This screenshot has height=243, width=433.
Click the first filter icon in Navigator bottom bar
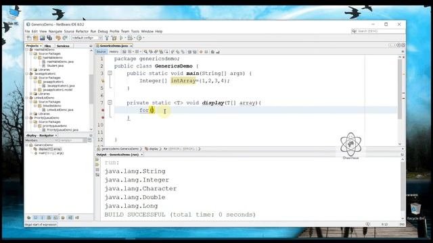(28, 217)
